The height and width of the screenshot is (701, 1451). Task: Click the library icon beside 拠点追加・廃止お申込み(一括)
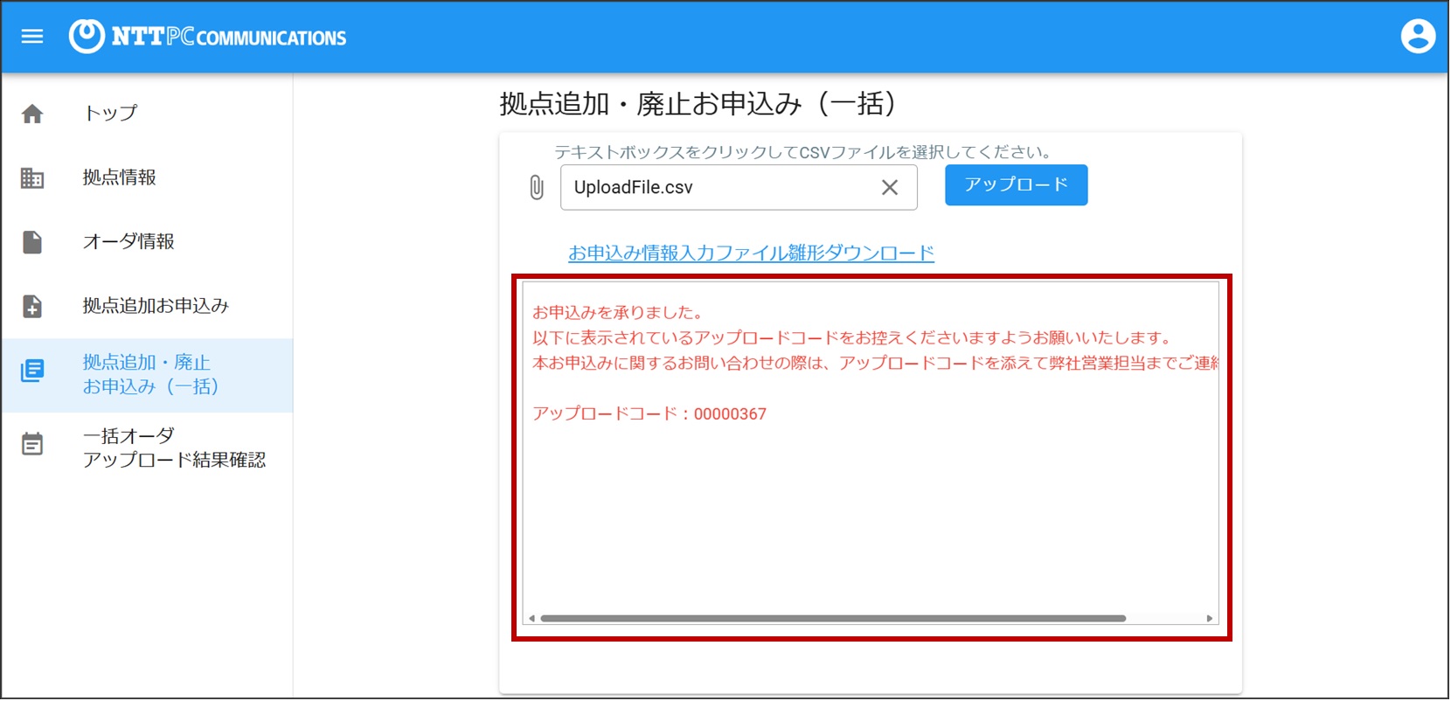coord(32,371)
